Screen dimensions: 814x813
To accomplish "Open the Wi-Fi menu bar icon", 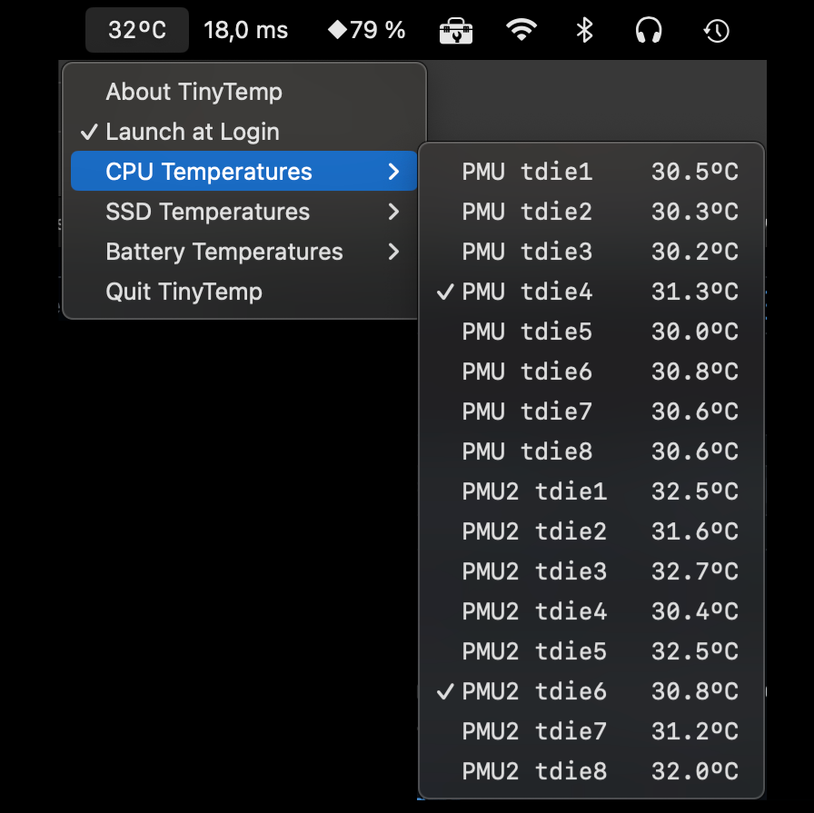I will pos(521,30).
